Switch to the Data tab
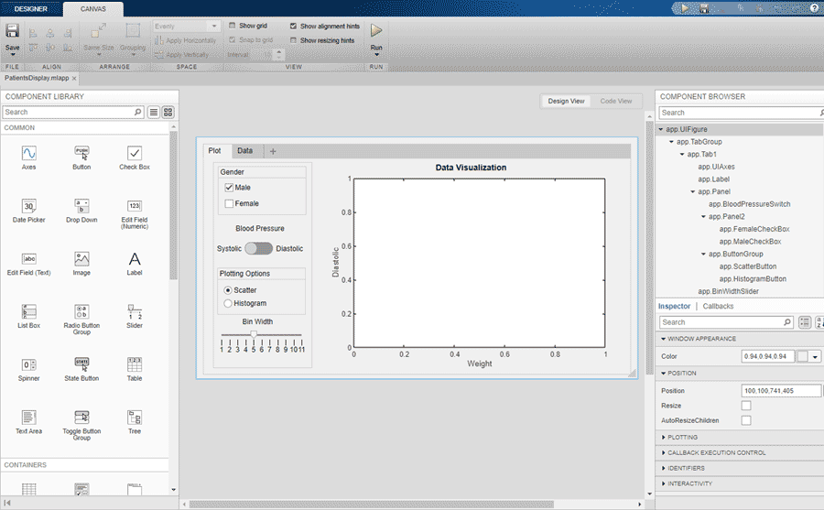This screenshot has height=510, width=824. [244, 151]
